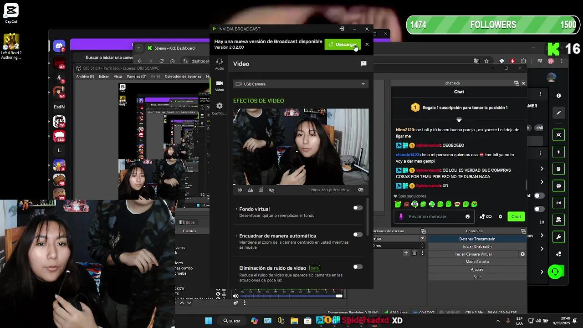Viewport: 583px width, 328px height.
Task: Open virtual camera settings gear in OBS
Action: [x=523, y=254]
